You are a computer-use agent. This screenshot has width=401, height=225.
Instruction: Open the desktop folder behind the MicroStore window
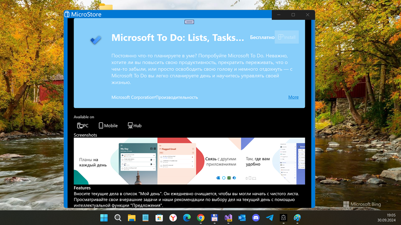click(x=106, y=7)
